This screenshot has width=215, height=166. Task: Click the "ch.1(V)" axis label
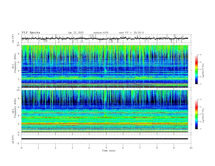click(13, 39)
